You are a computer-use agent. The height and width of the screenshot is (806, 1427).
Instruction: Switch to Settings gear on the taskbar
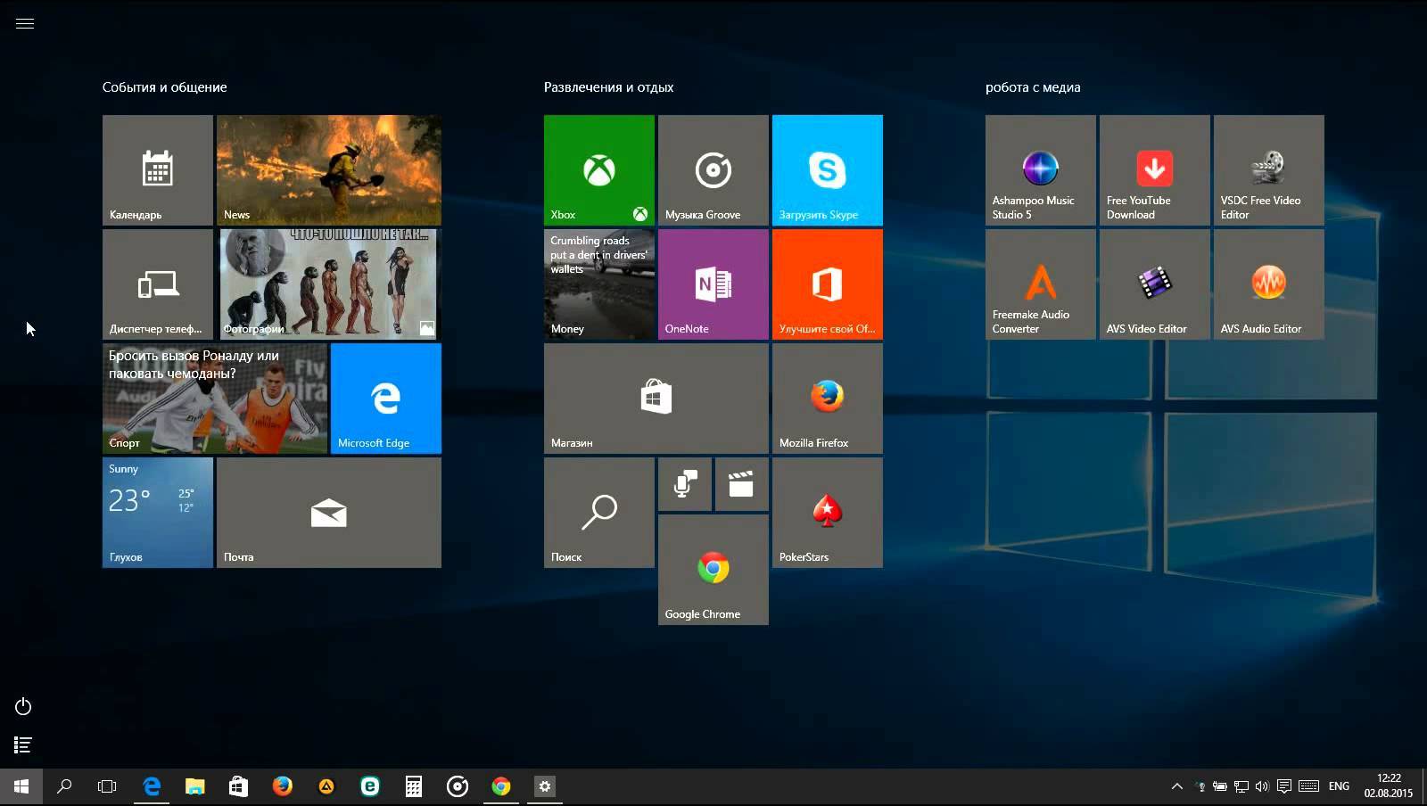tap(545, 786)
